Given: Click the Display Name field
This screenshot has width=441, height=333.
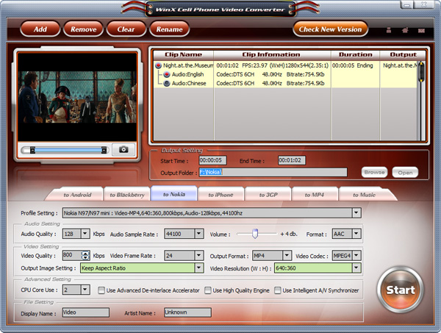Looking at the screenshot, I should [85, 312].
